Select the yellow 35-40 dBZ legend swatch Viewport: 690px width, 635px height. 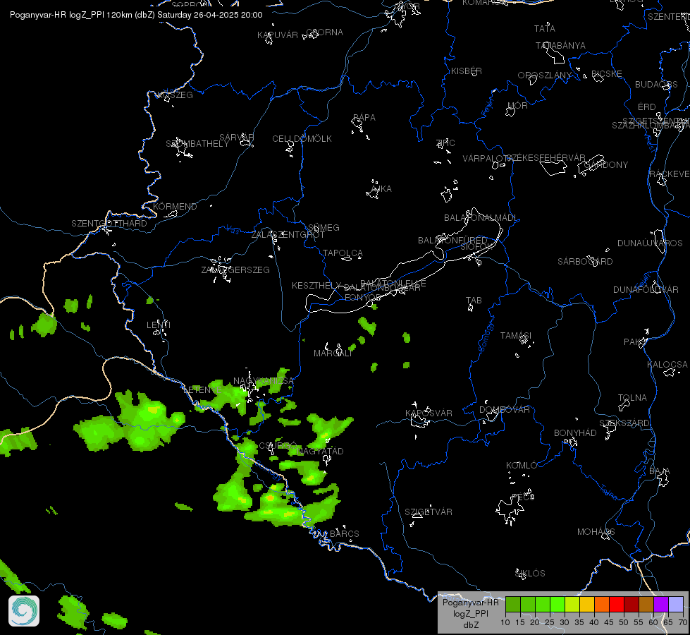click(x=587, y=605)
